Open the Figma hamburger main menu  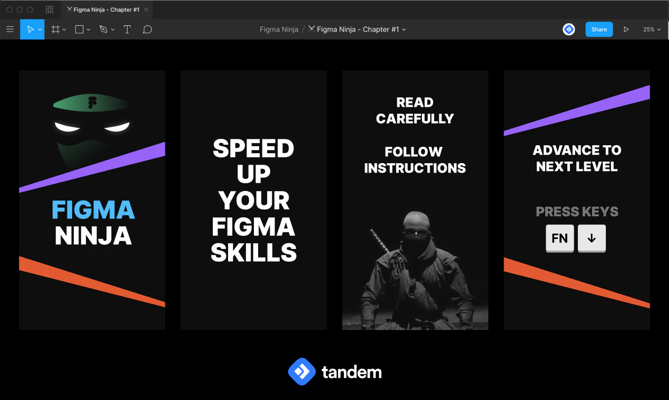[x=10, y=29]
